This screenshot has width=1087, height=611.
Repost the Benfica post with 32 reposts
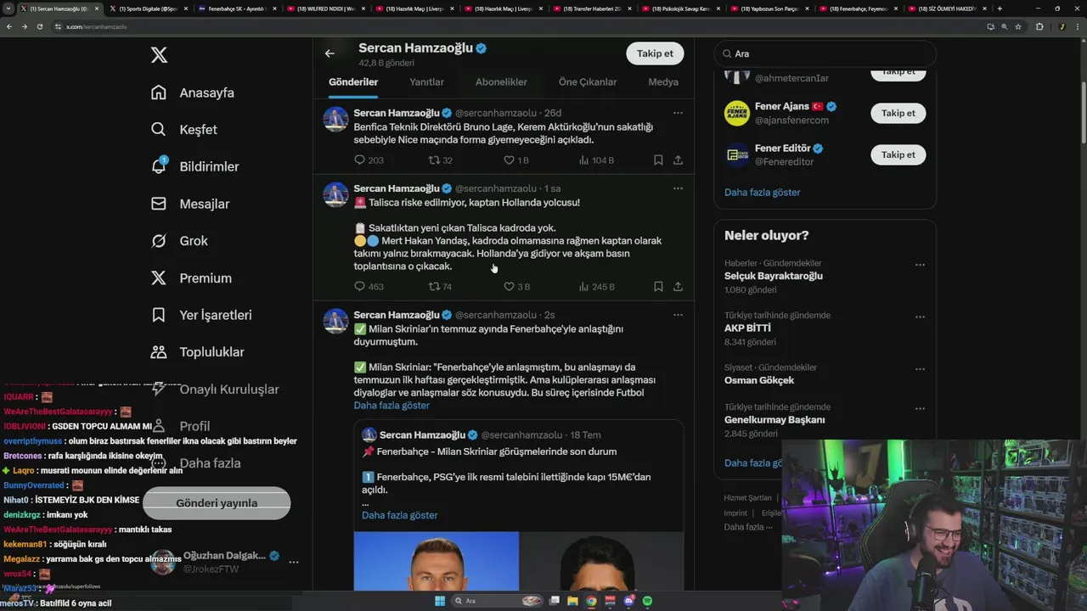[x=440, y=160]
